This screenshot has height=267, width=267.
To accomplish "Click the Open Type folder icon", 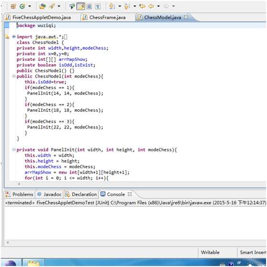I will coord(42,7).
